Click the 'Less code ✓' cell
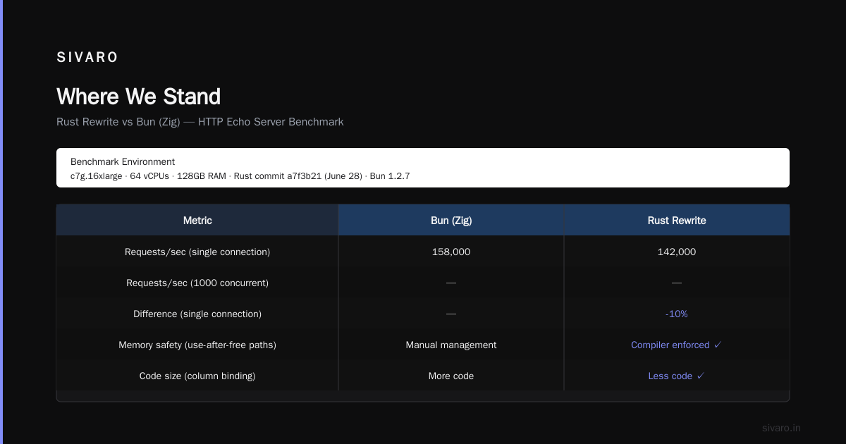The image size is (846, 444). [677, 376]
